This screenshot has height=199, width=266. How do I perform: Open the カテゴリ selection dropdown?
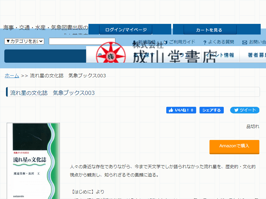pos(24,41)
